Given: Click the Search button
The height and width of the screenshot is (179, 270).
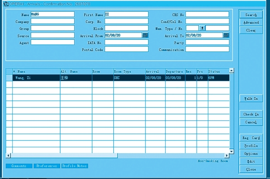Looking at the screenshot, I should tap(251, 15).
